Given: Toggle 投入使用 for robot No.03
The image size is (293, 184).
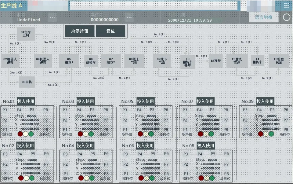Looking at the screenshot, I should [x=85, y=101].
